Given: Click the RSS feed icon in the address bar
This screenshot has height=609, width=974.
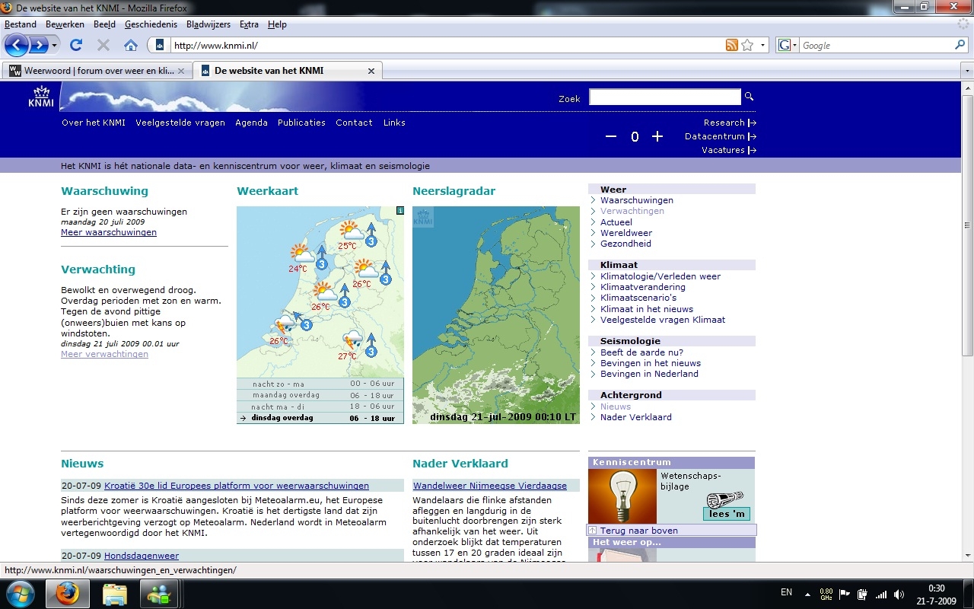Looking at the screenshot, I should coord(731,46).
